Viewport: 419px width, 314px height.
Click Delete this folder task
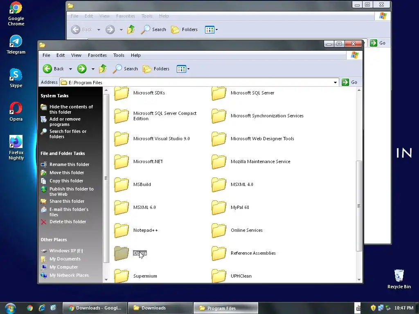[x=68, y=222]
